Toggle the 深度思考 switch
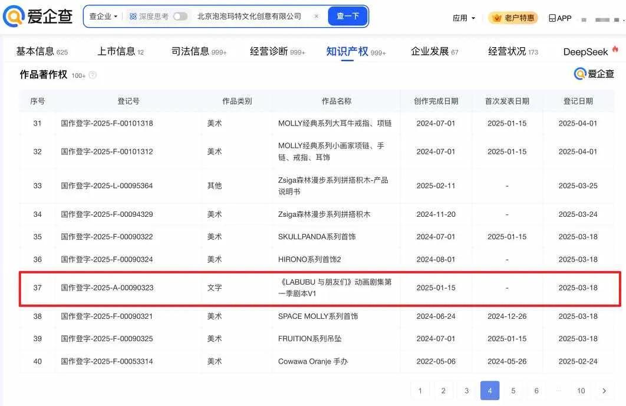 click(180, 16)
